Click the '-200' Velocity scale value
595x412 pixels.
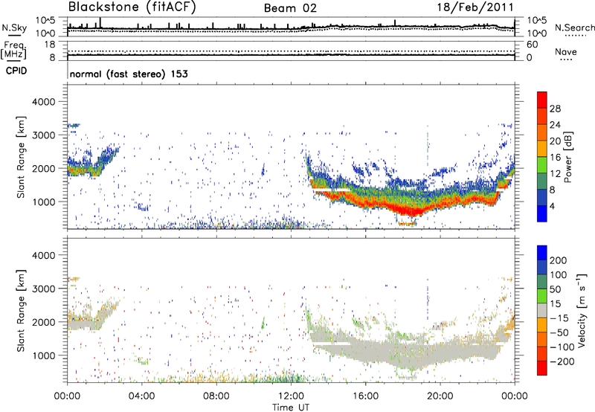(562, 361)
